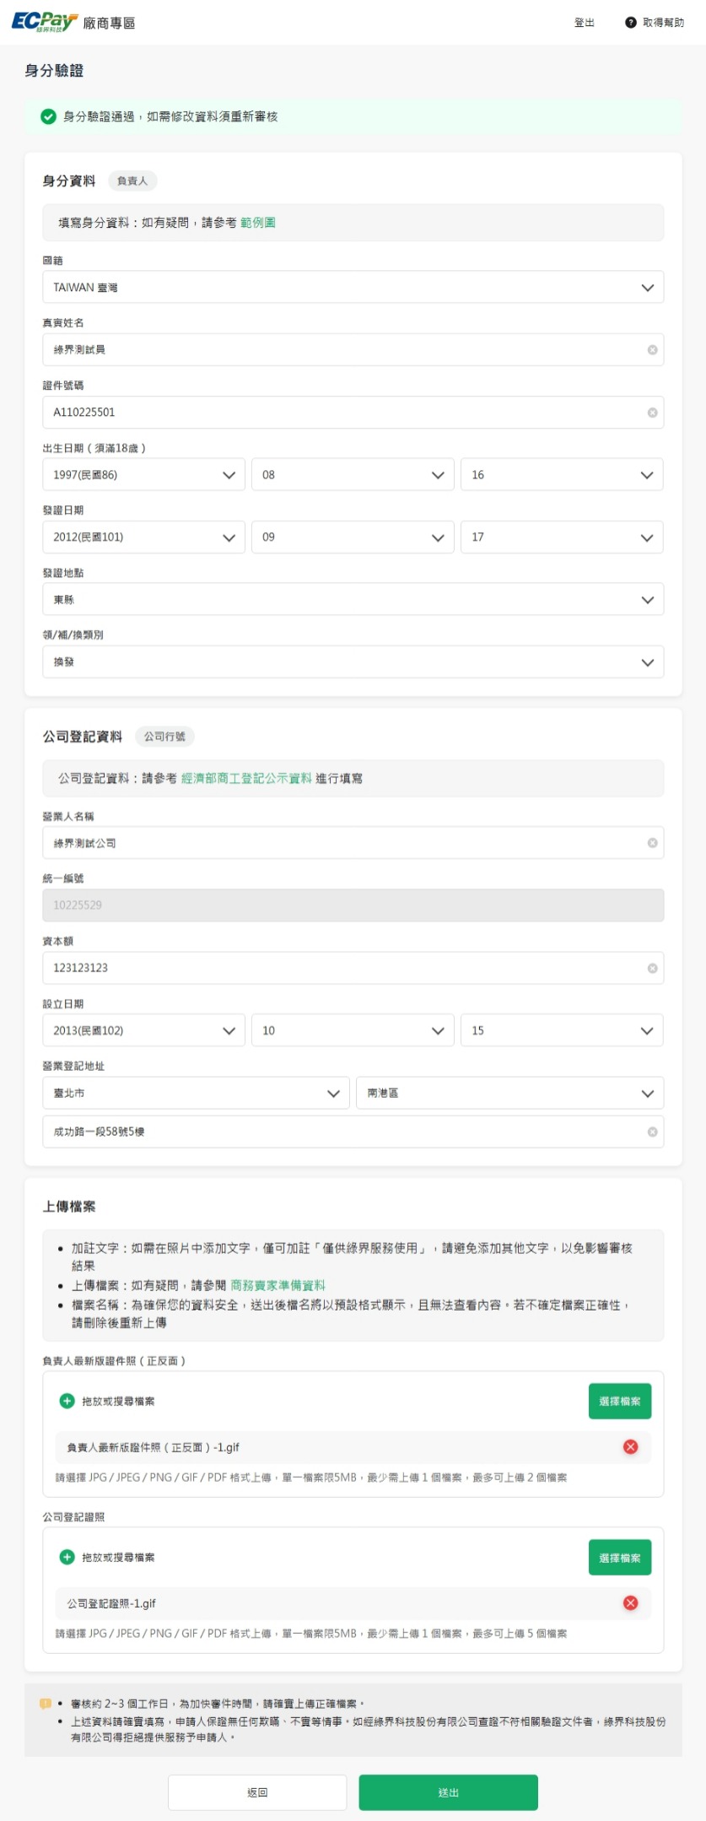
Task: Clear the 證件號碼 field using clear icon
Action: [652, 413]
